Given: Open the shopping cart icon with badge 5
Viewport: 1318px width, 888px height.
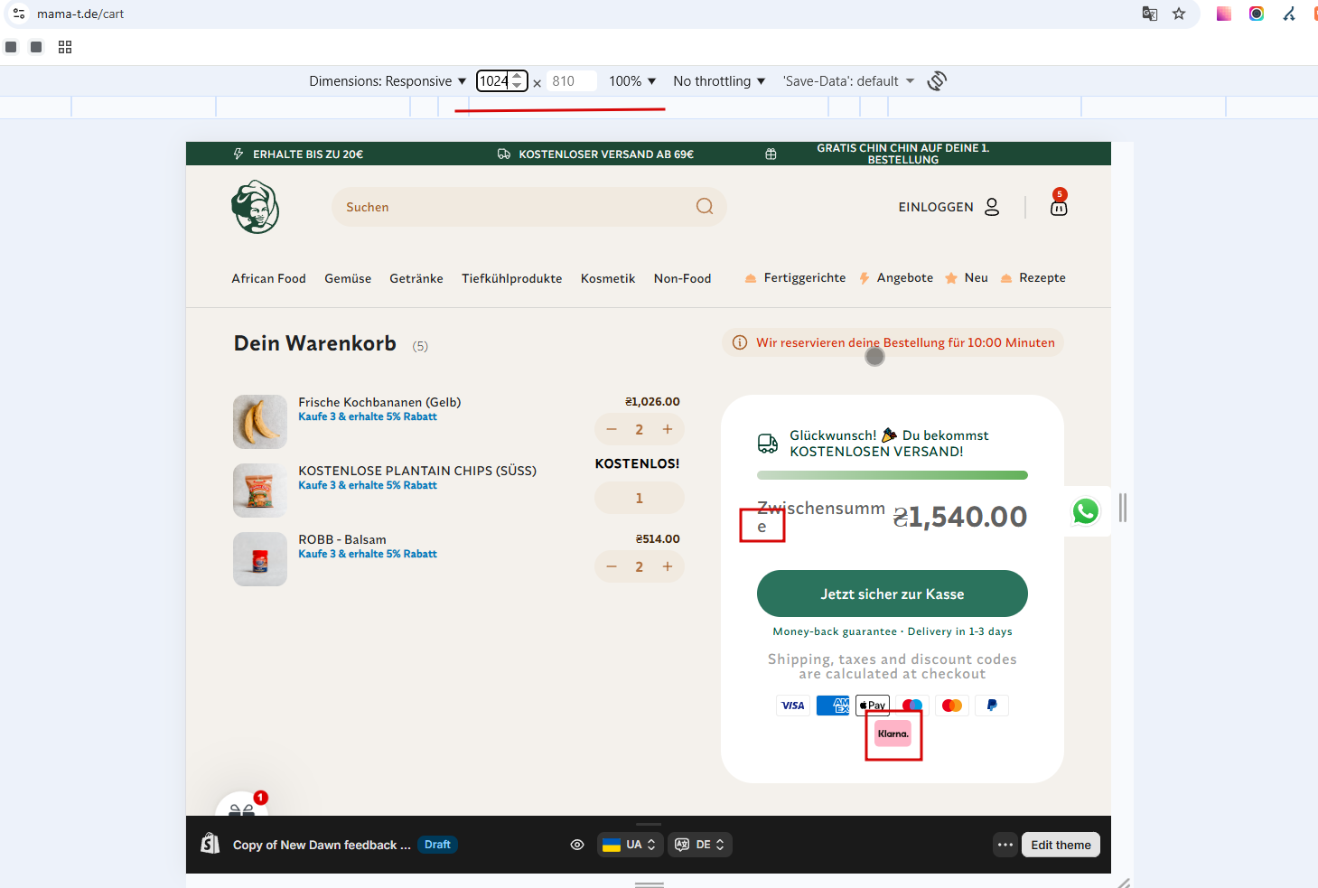Looking at the screenshot, I should pyautogui.click(x=1059, y=202).
